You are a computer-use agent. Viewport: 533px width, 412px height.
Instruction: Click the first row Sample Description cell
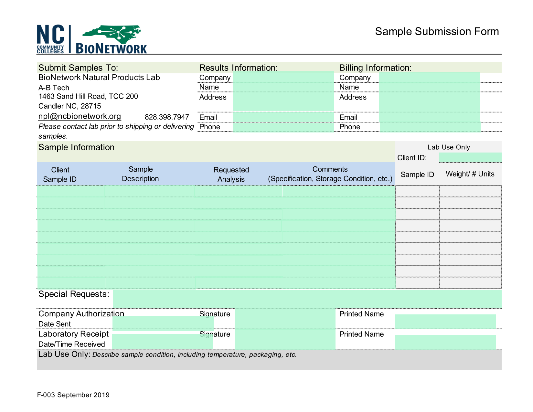(x=150, y=191)
